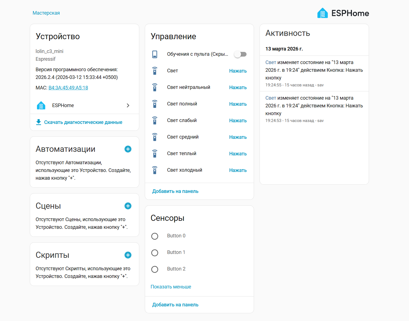Click the remote icon beside Свет холодный
409x321 pixels.
(155, 170)
